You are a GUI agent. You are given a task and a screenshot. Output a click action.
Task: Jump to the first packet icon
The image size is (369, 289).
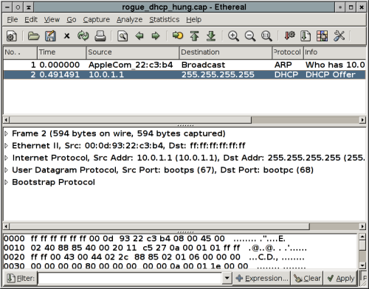point(194,36)
